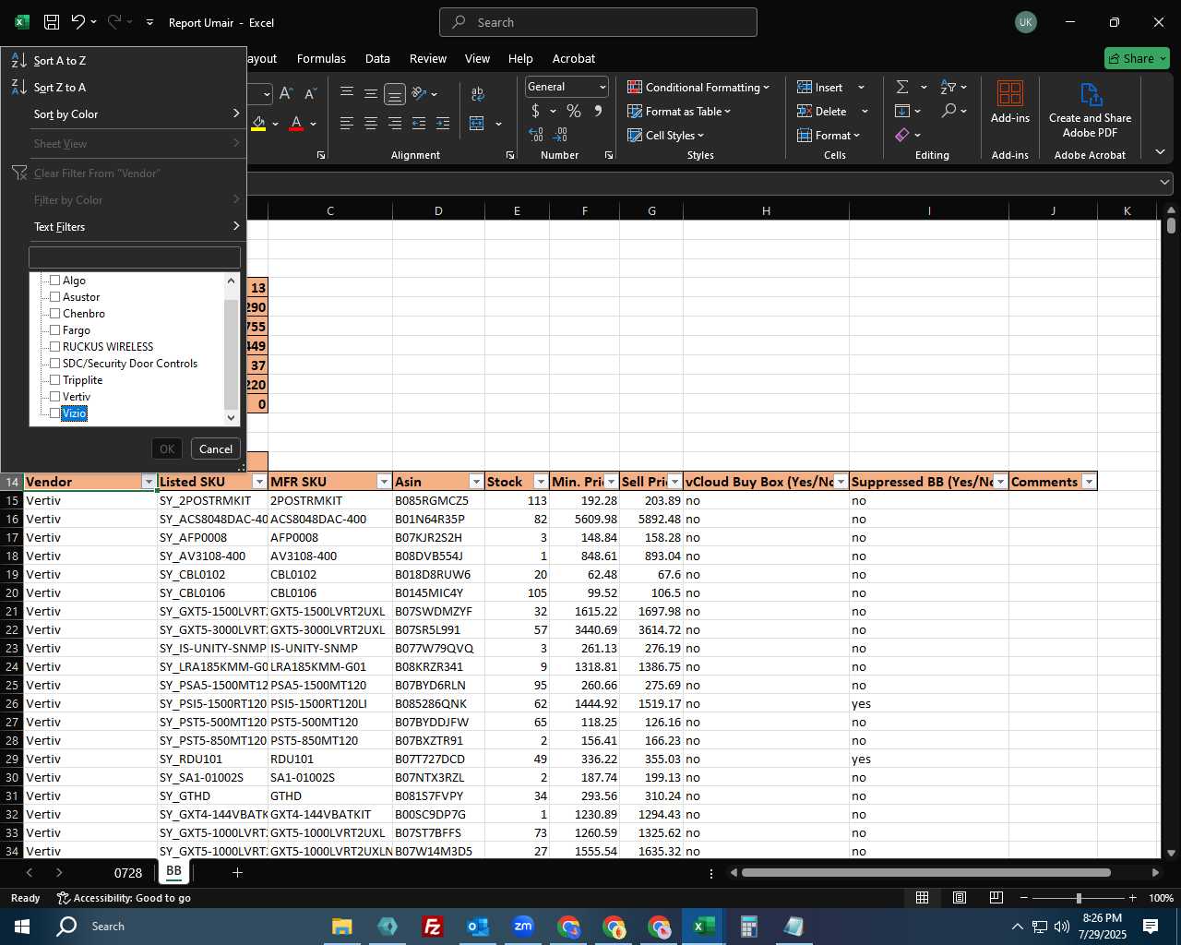Viewport: 1181px width, 945px height.
Task: Open the Review ribbon tab
Action: (x=428, y=58)
